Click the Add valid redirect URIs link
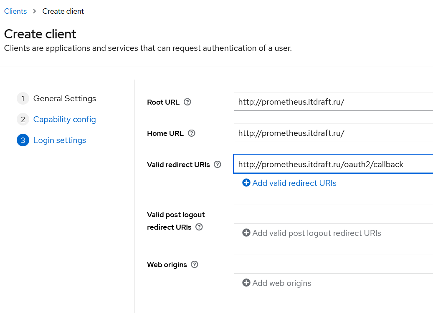The image size is (433, 313). click(294, 183)
